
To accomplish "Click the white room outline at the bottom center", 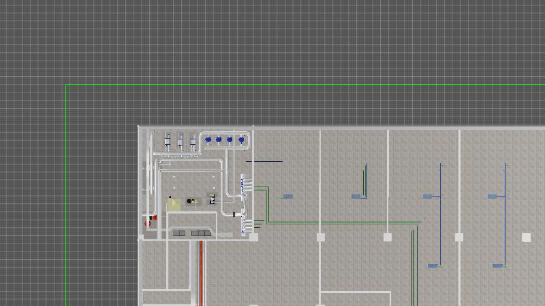I will [x=354, y=293].
